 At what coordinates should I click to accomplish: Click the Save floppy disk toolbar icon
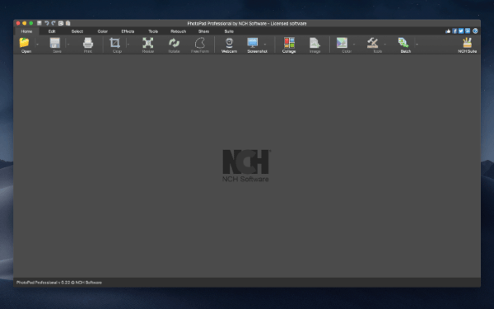[x=55, y=43]
